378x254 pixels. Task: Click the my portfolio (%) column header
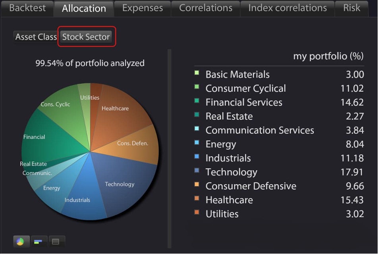pos(328,56)
